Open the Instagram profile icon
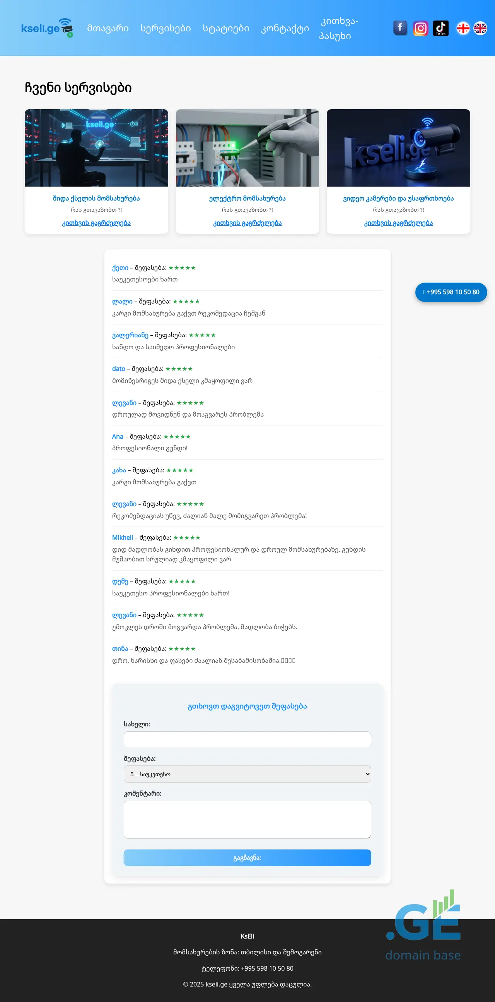This screenshot has height=1002, width=495. (x=420, y=28)
